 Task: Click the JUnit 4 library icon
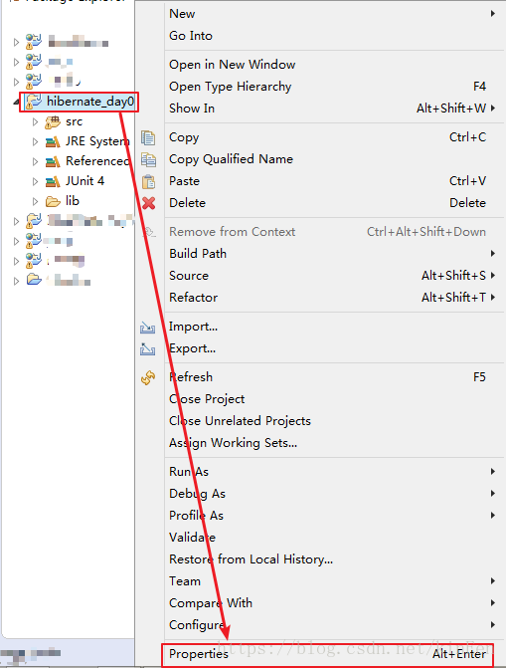point(53,182)
